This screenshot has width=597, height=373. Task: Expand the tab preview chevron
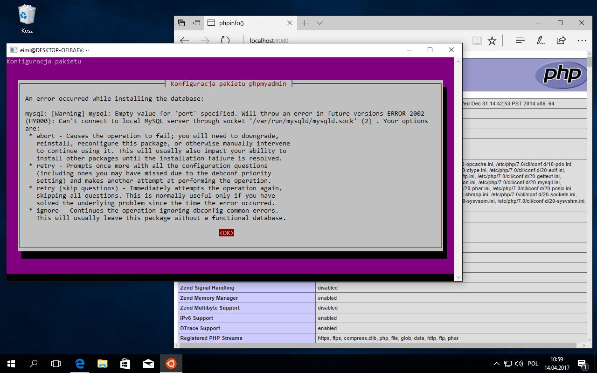(x=319, y=23)
